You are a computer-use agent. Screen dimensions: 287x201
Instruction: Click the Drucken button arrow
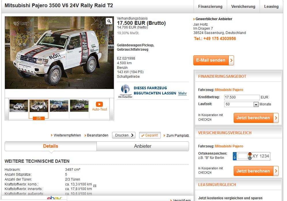click(x=132, y=135)
